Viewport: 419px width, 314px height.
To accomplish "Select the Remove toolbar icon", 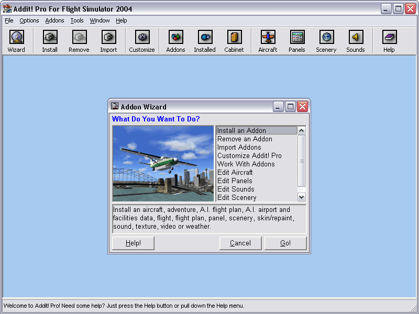I will coord(79,37).
